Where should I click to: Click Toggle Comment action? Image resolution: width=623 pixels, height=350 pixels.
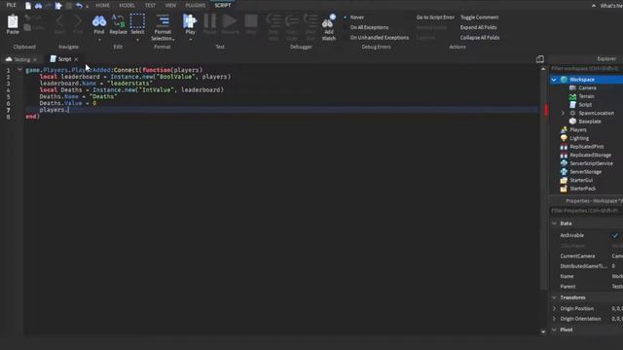click(x=479, y=17)
